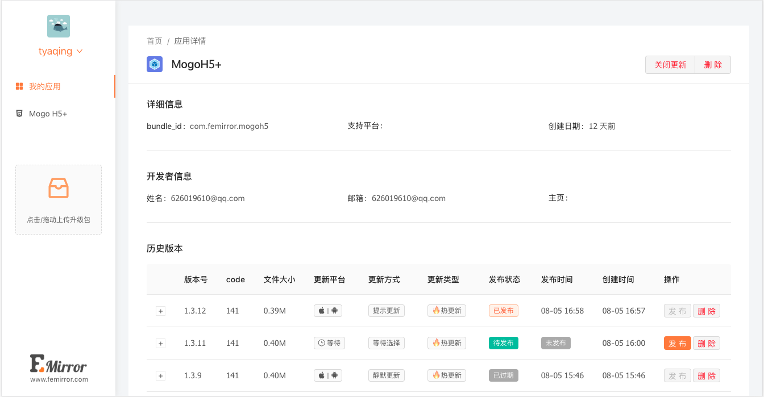
Task: Click the 文件大小 column header
Action: 280,279
